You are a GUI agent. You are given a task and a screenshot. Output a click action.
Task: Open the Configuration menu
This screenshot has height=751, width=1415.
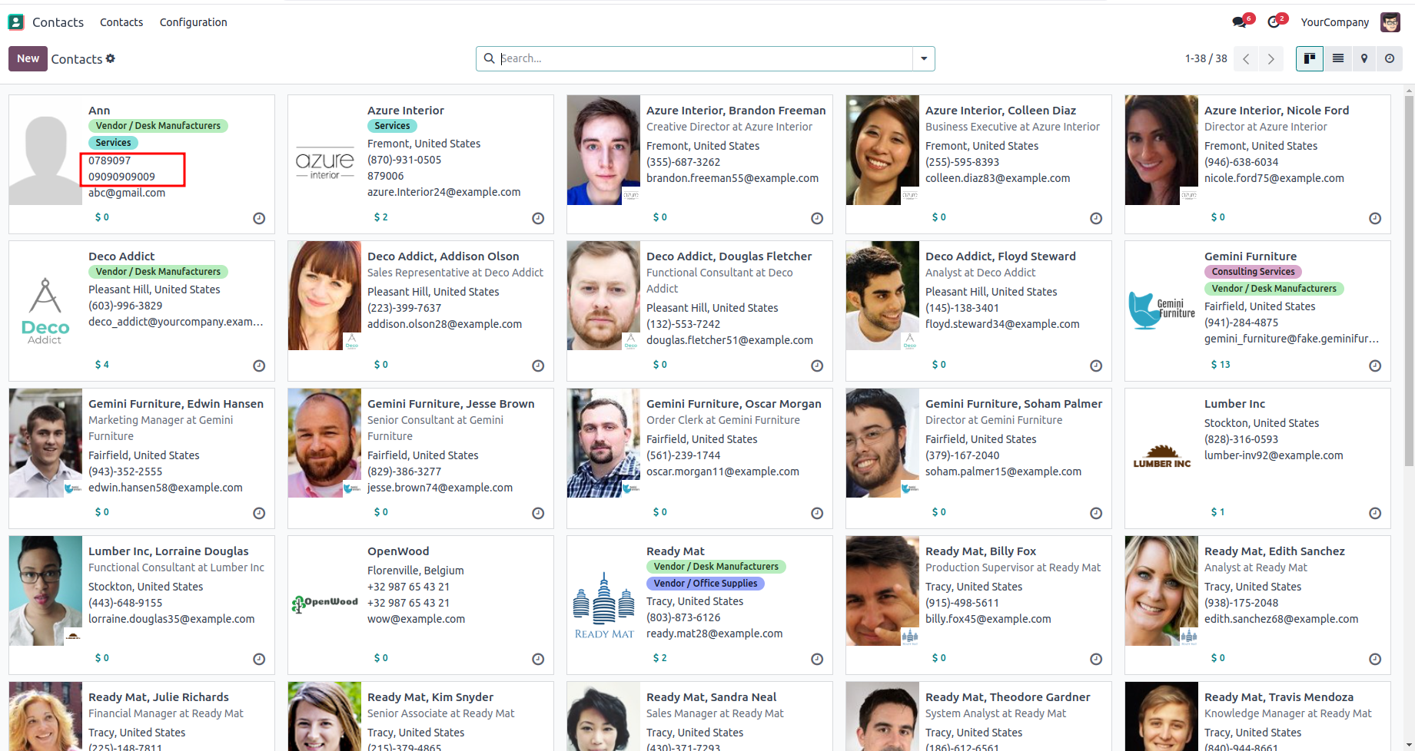click(x=193, y=22)
